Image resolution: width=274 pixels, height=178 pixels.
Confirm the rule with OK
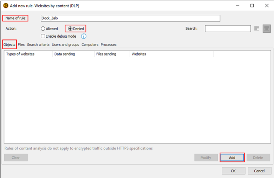pyautogui.click(x=233, y=171)
